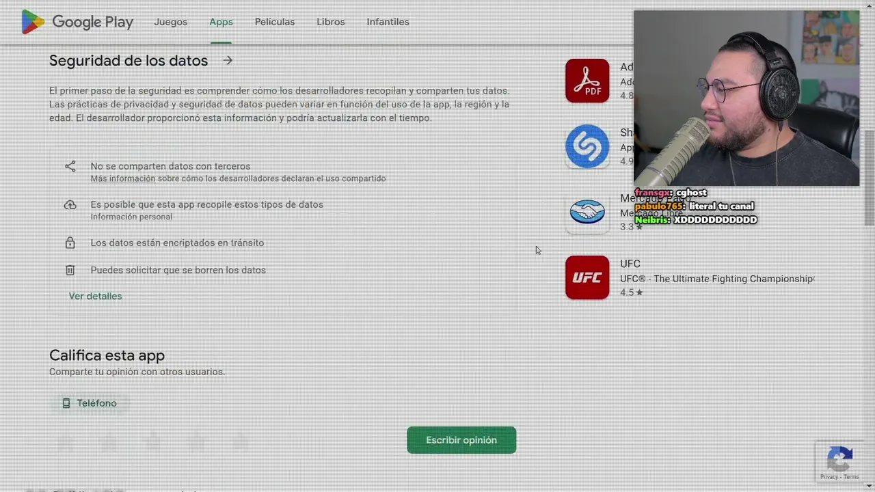Click the Google Play logo
875x492 pixels.
point(77,22)
